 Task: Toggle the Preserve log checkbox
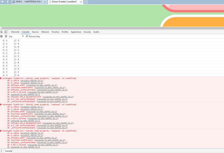pos(27,36)
